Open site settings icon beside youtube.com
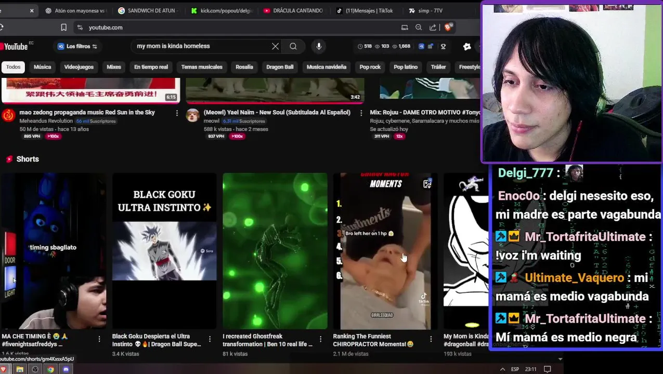 pos(80,28)
